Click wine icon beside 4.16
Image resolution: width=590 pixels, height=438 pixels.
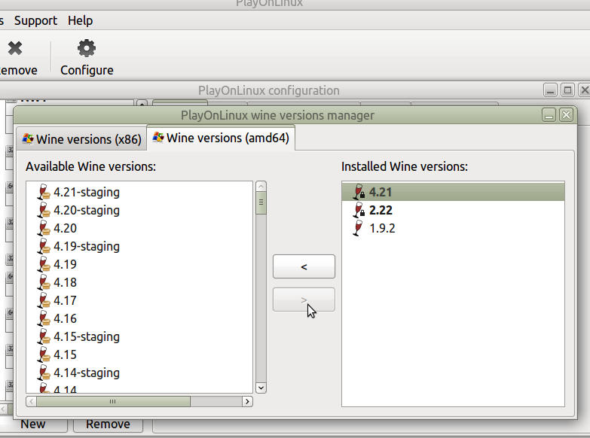coord(44,318)
